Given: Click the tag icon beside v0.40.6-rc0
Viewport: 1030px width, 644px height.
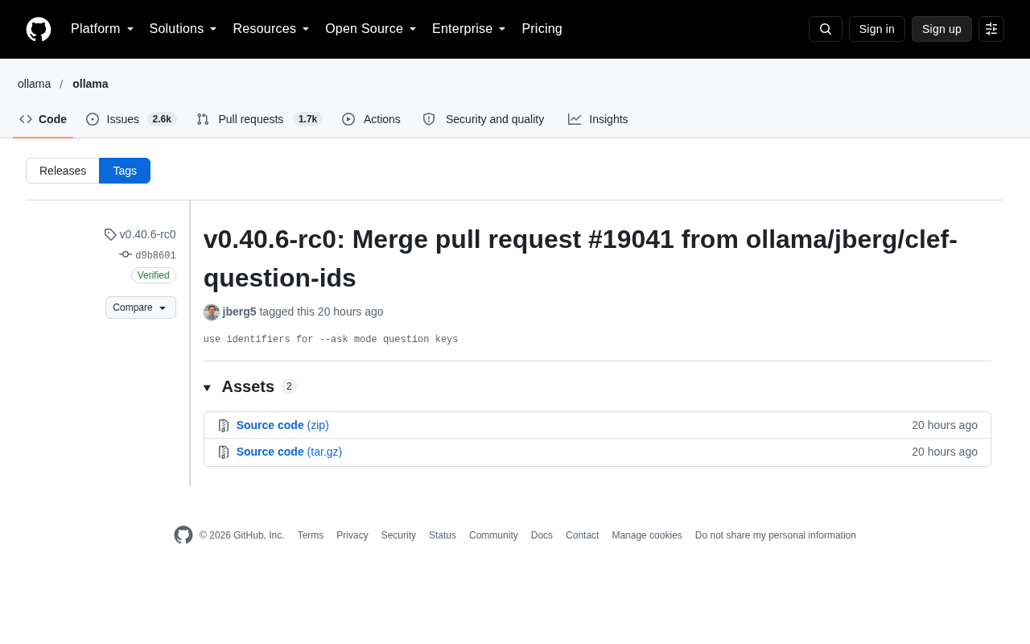Looking at the screenshot, I should click(x=110, y=234).
